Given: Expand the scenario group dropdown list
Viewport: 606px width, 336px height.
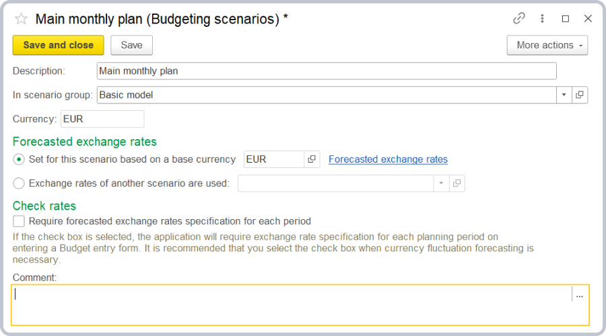Looking at the screenshot, I should tap(564, 95).
